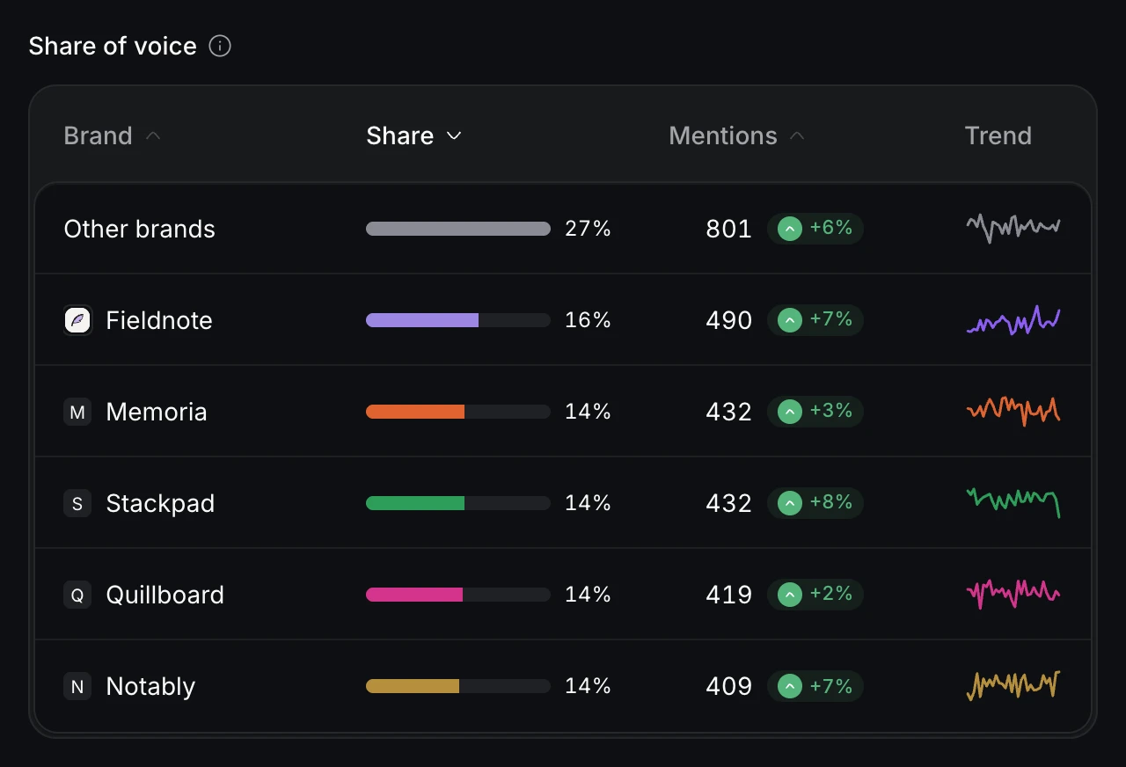
Task: Open the Notably gold trend sparkline
Action: coord(1013,685)
